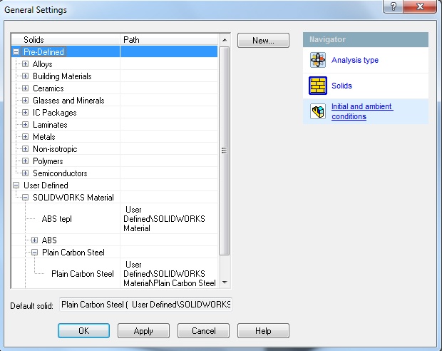The height and width of the screenshot is (351, 442).
Task: Select the Glasses and Minerals row
Action: tap(115, 100)
